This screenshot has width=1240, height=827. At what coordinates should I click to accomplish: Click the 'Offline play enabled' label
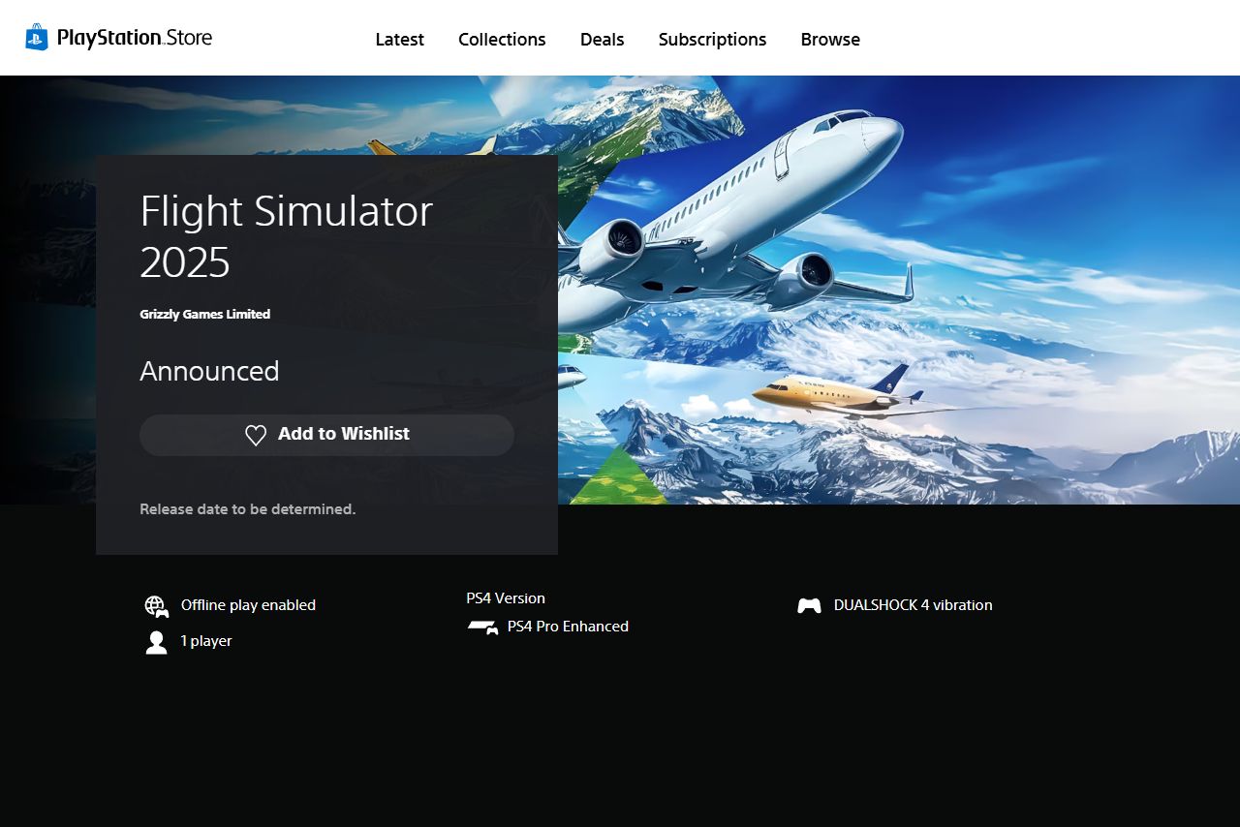pyautogui.click(x=248, y=605)
